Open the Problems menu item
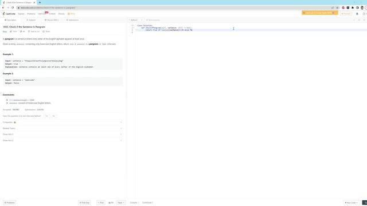367x206 pixels. 31,14
